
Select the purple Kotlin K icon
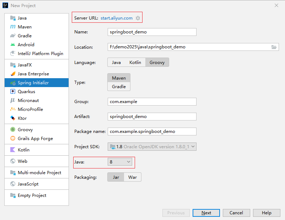[13, 150]
